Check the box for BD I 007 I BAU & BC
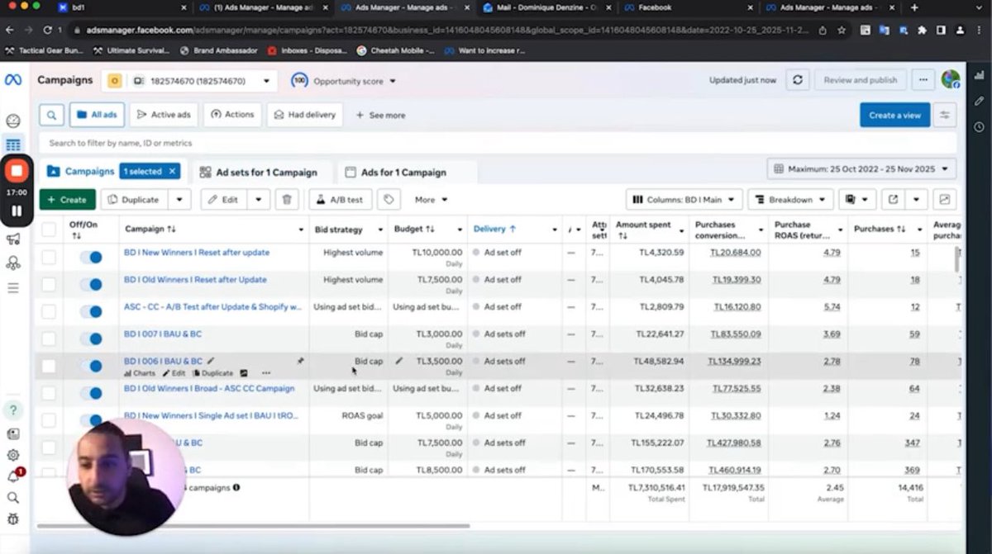Screen dimensions: 992x554 click(x=49, y=339)
